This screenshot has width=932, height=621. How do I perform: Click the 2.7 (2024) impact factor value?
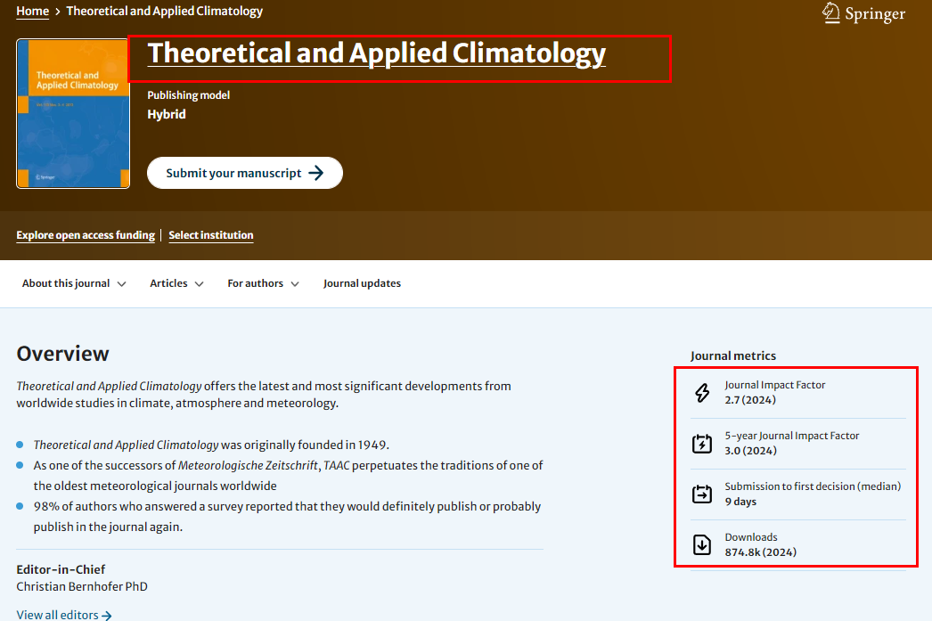pos(750,400)
